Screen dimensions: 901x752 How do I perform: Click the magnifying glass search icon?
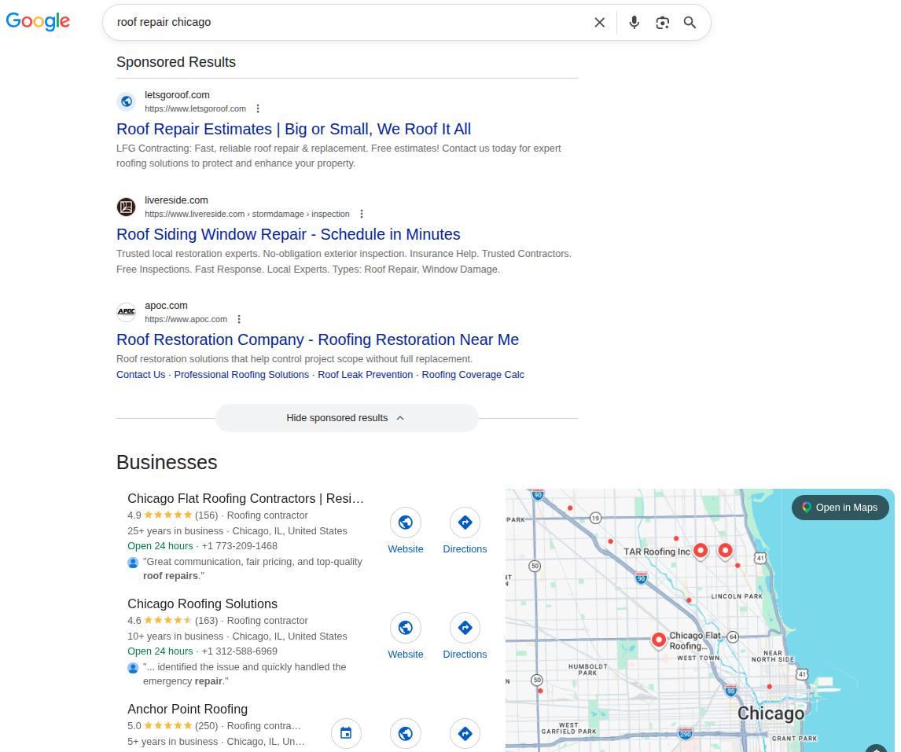pos(690,23)
